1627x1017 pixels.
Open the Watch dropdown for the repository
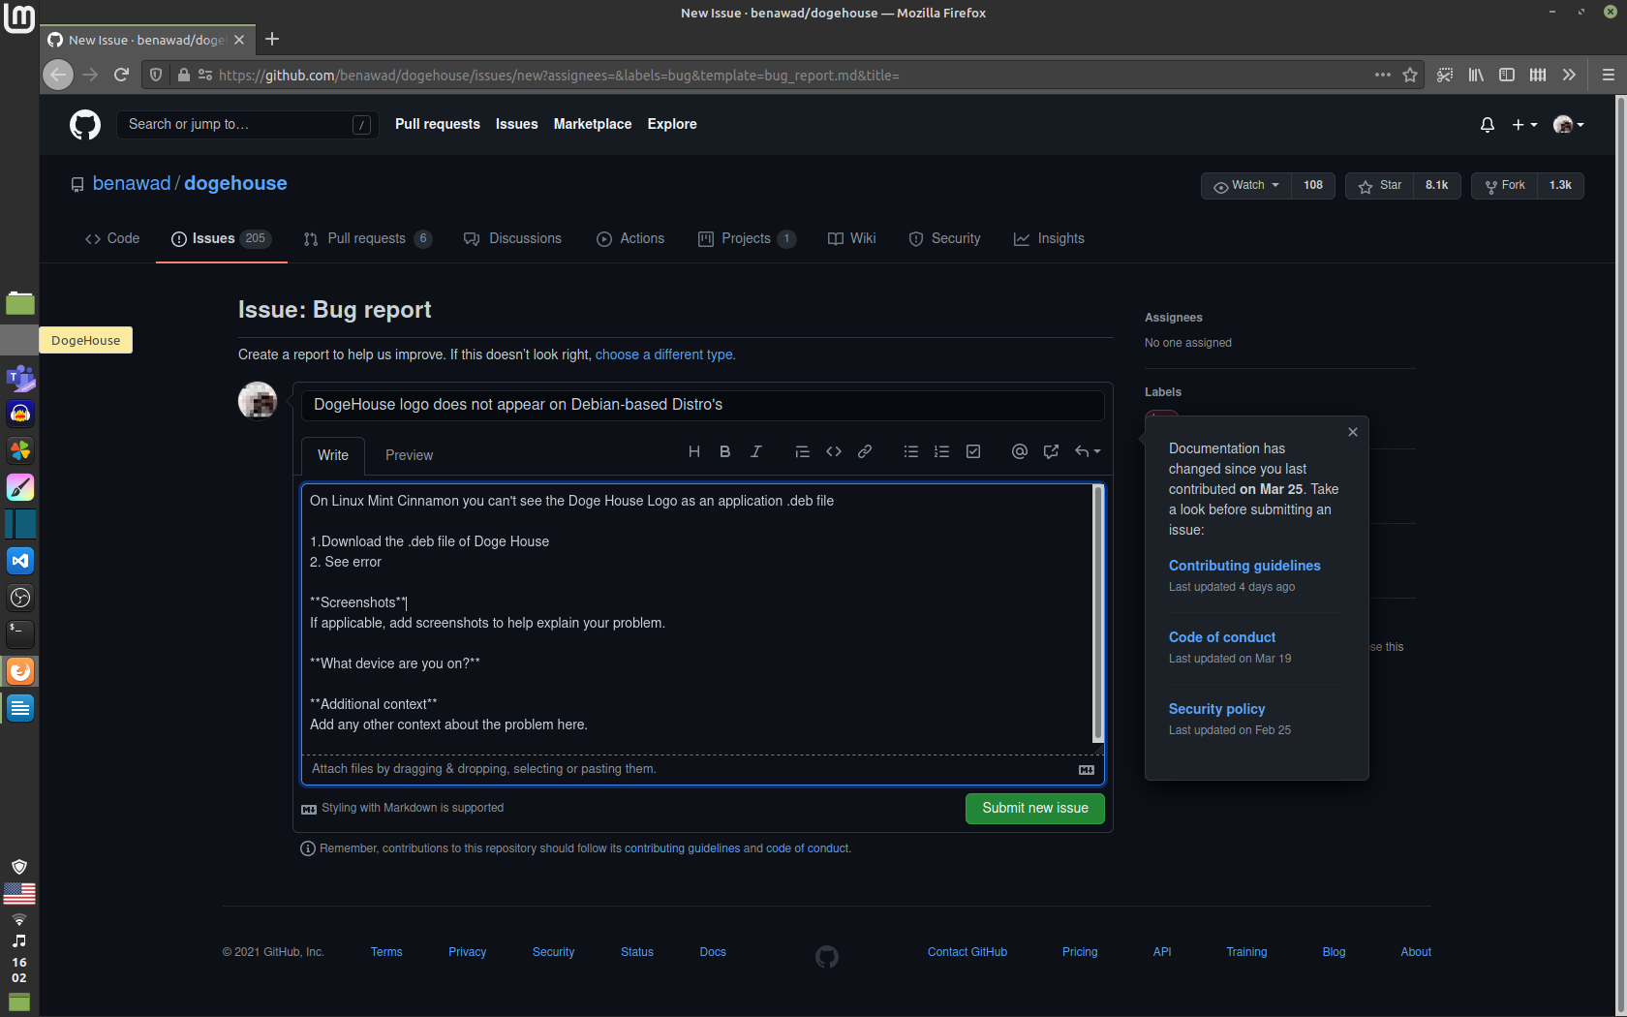click(1245, 185)
